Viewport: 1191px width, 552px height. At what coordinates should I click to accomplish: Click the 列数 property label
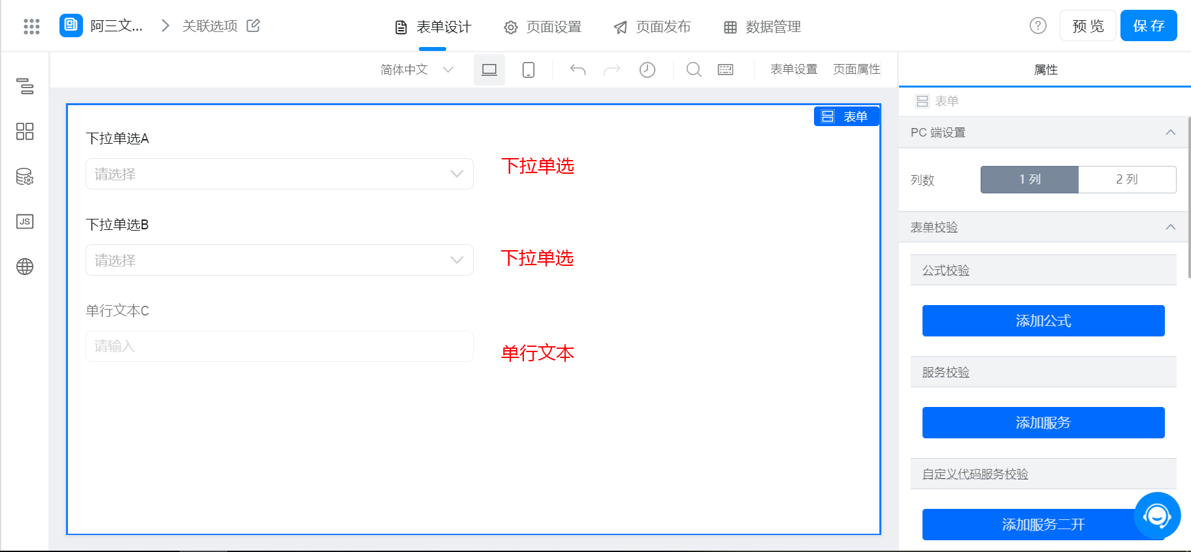click(922, 180)
